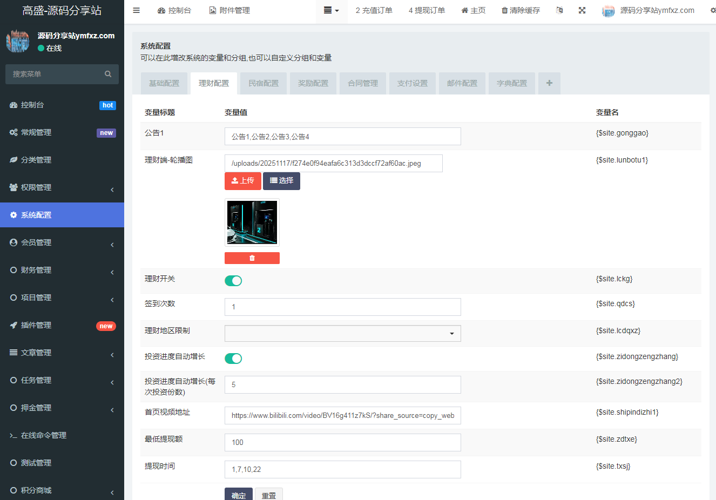Image resolution: width=716 pixels, height=500 pixels.
Task: Click the 清除缓存 trash icon button
Action: tap(521, 10)
